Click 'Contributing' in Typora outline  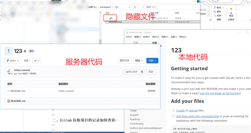pos(137,123)
